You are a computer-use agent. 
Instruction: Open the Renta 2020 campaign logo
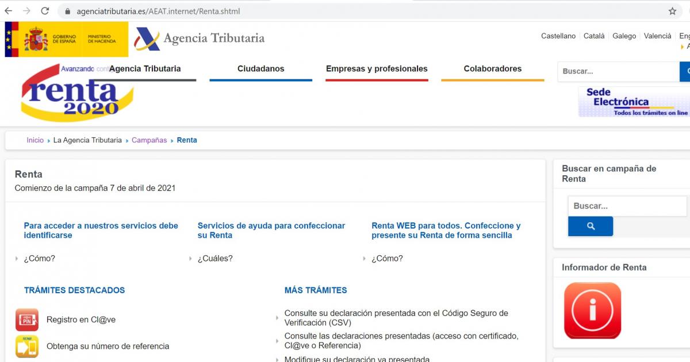click(77, 93)
